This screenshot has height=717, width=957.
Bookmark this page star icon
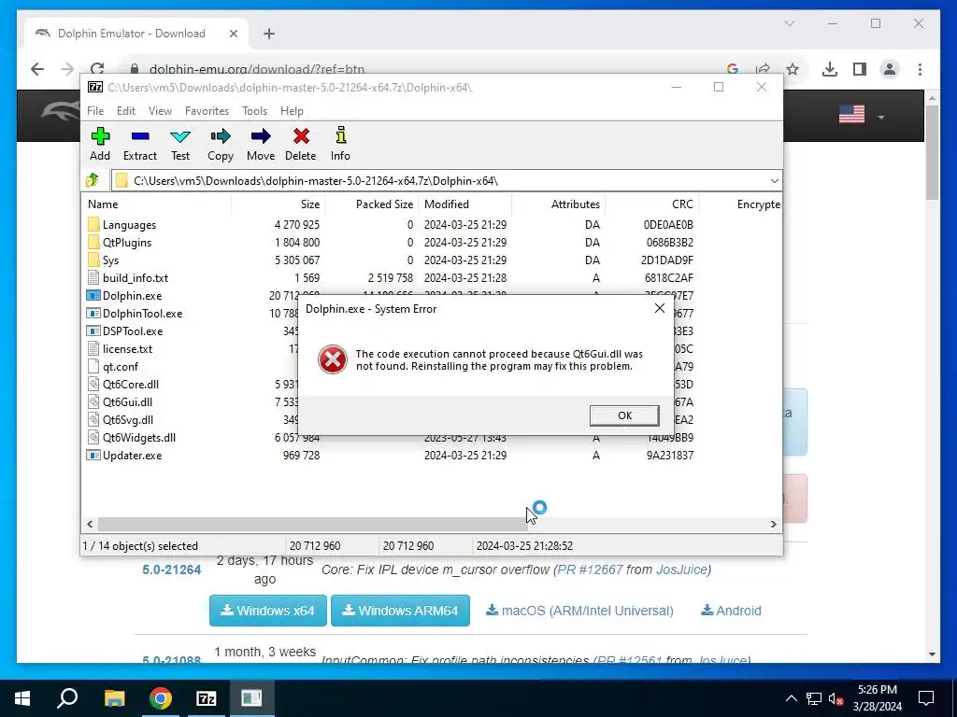click(x=793, y=69)
